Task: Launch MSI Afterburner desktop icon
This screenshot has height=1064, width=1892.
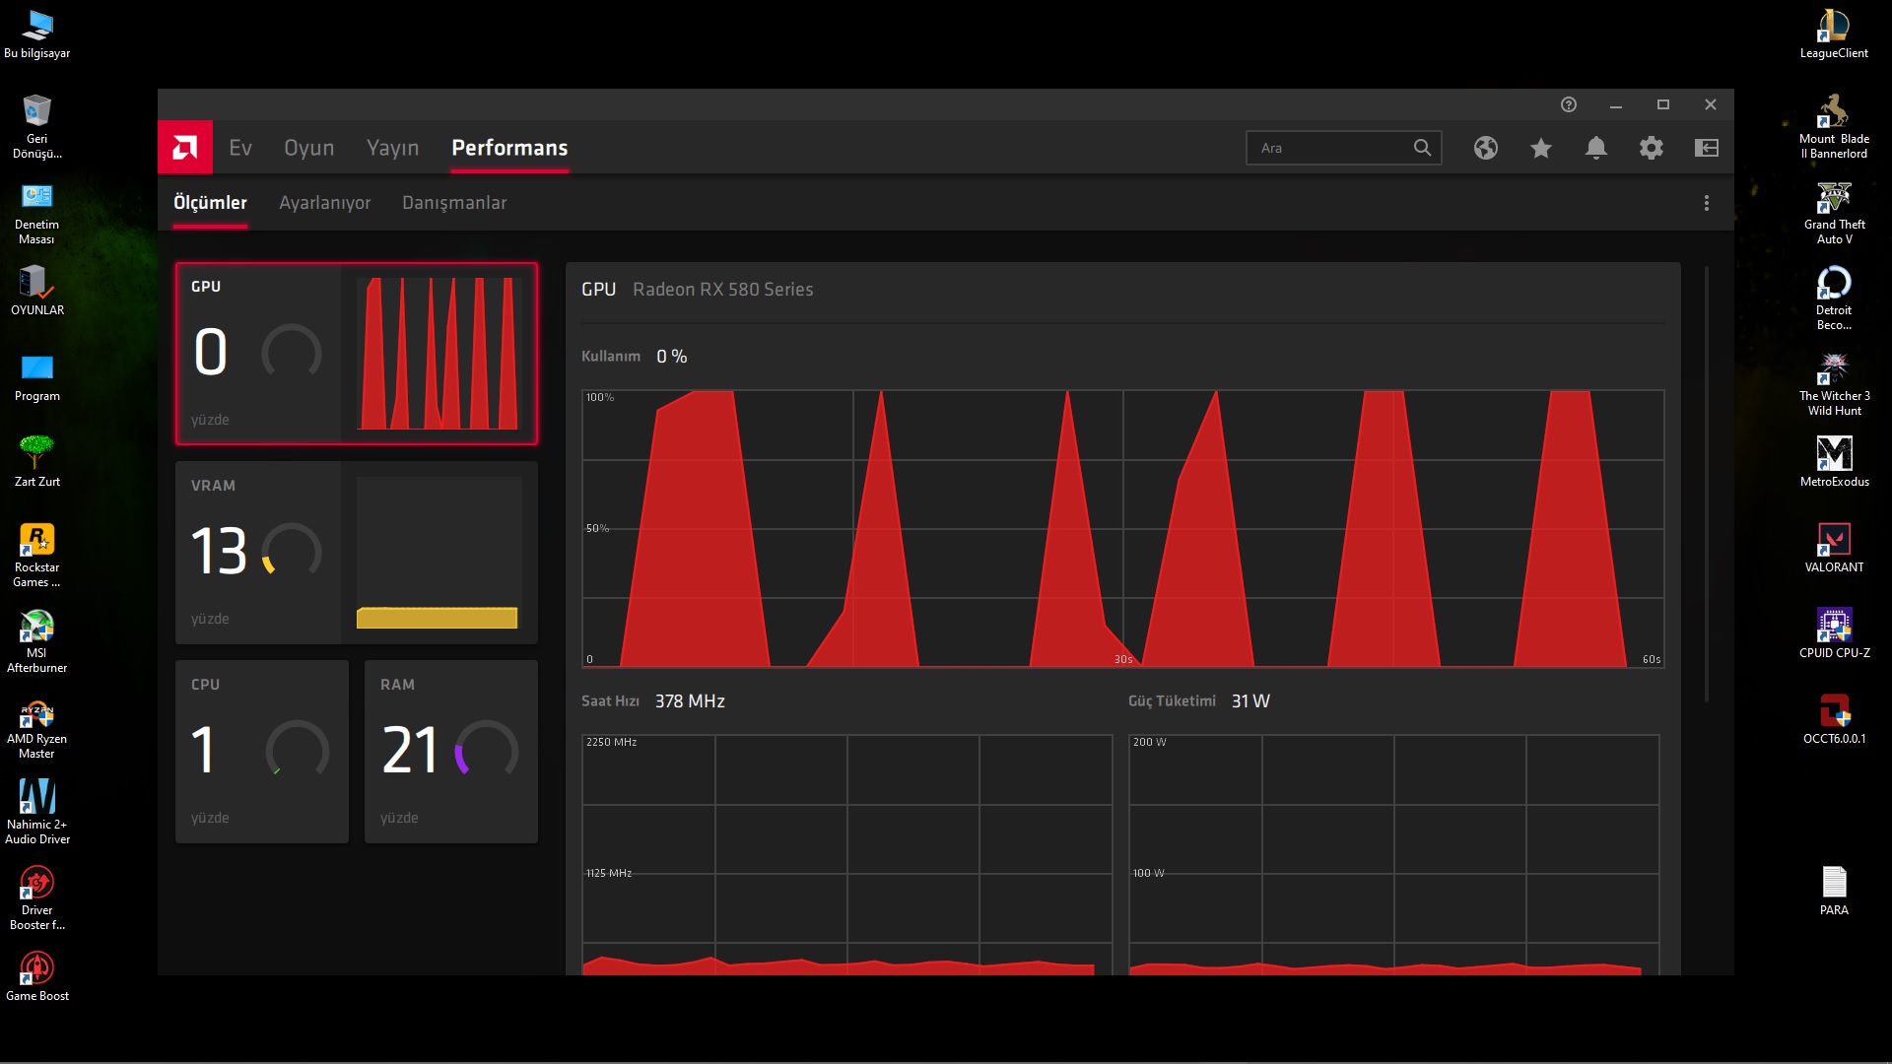Action: (37, 641)
